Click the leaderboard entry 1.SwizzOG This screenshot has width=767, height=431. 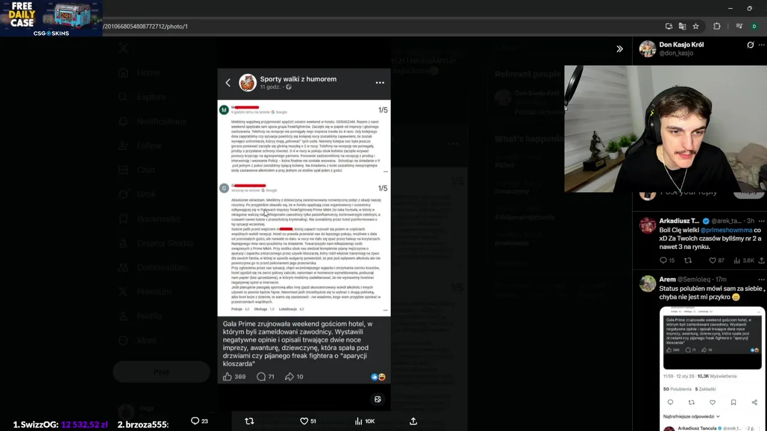tap(36, 424)
